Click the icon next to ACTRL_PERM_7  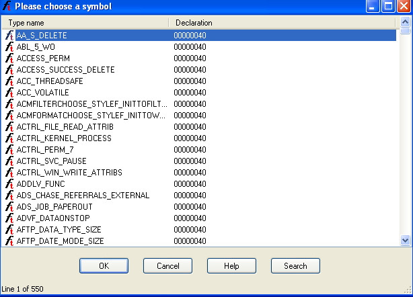(x=9, y=150)
